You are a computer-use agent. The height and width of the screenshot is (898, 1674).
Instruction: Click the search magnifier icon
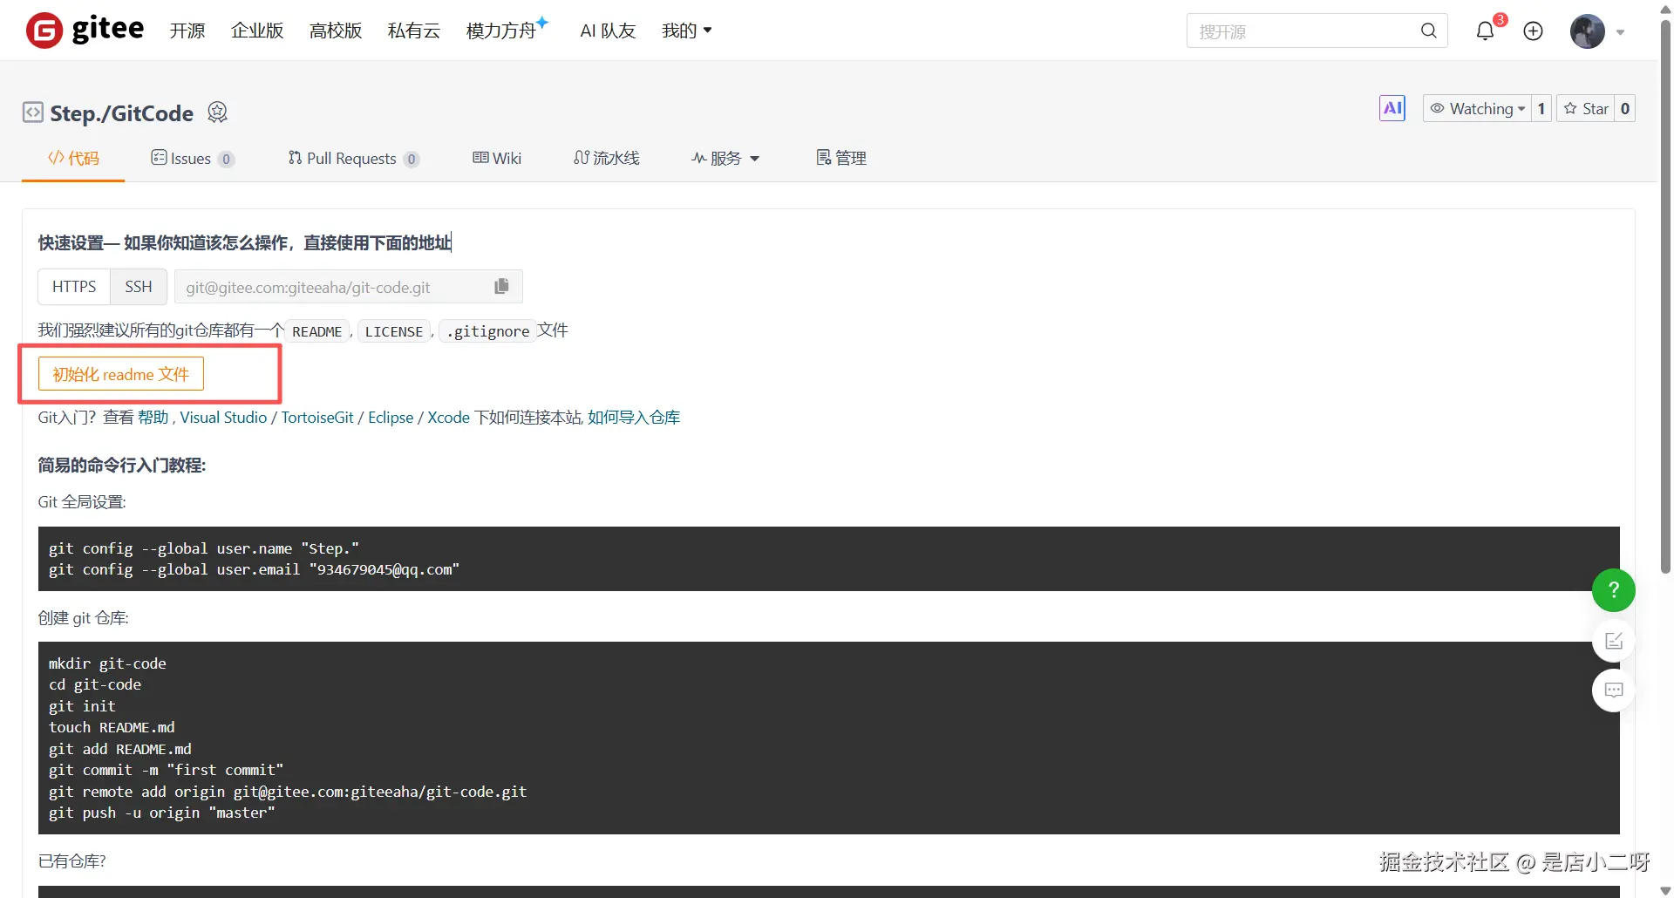pos(1428,31)
